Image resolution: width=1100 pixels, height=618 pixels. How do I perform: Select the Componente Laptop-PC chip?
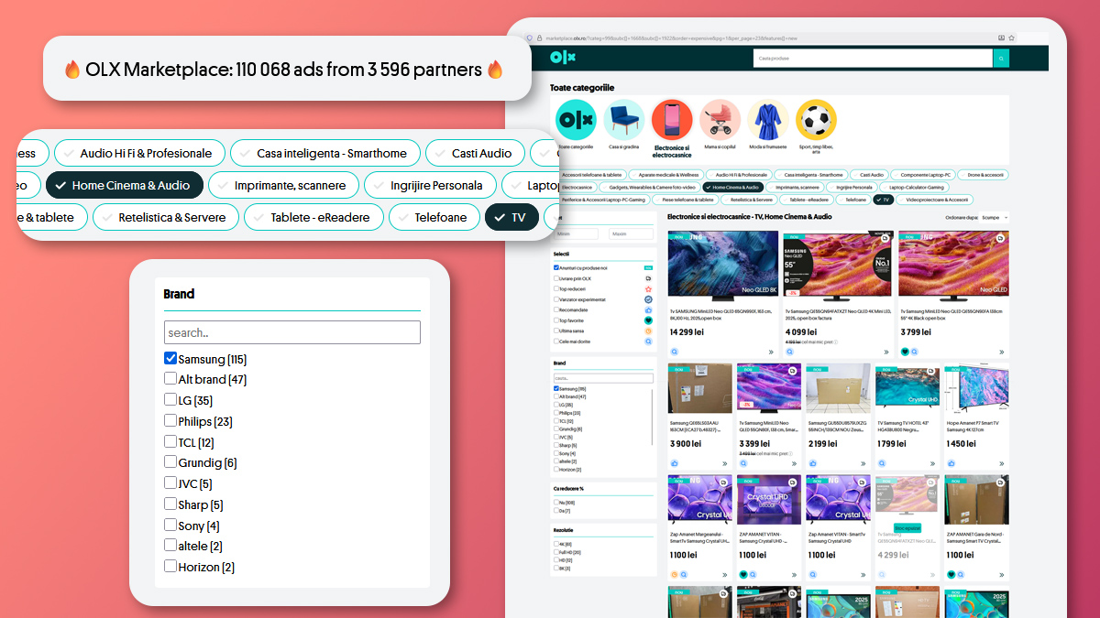coord(921,175)
